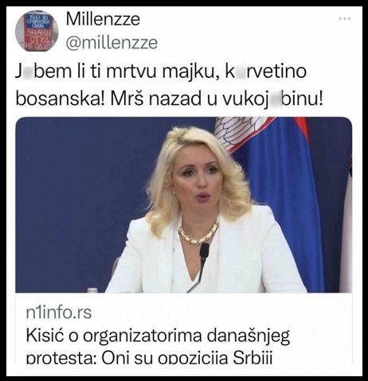Click the gold necklace in the card photo
Image resolution: width=368 pixels, height=381 pixels.
tap(198, 234)
